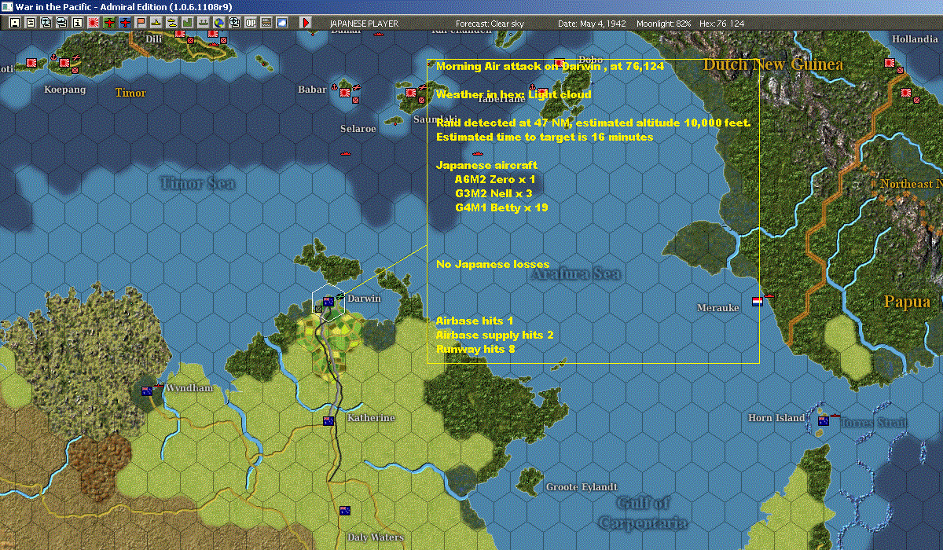This screenshot has width=943, height=550.
Task: Click the single yellow ship toolbar icon
Action: click(x=156, y=23)
